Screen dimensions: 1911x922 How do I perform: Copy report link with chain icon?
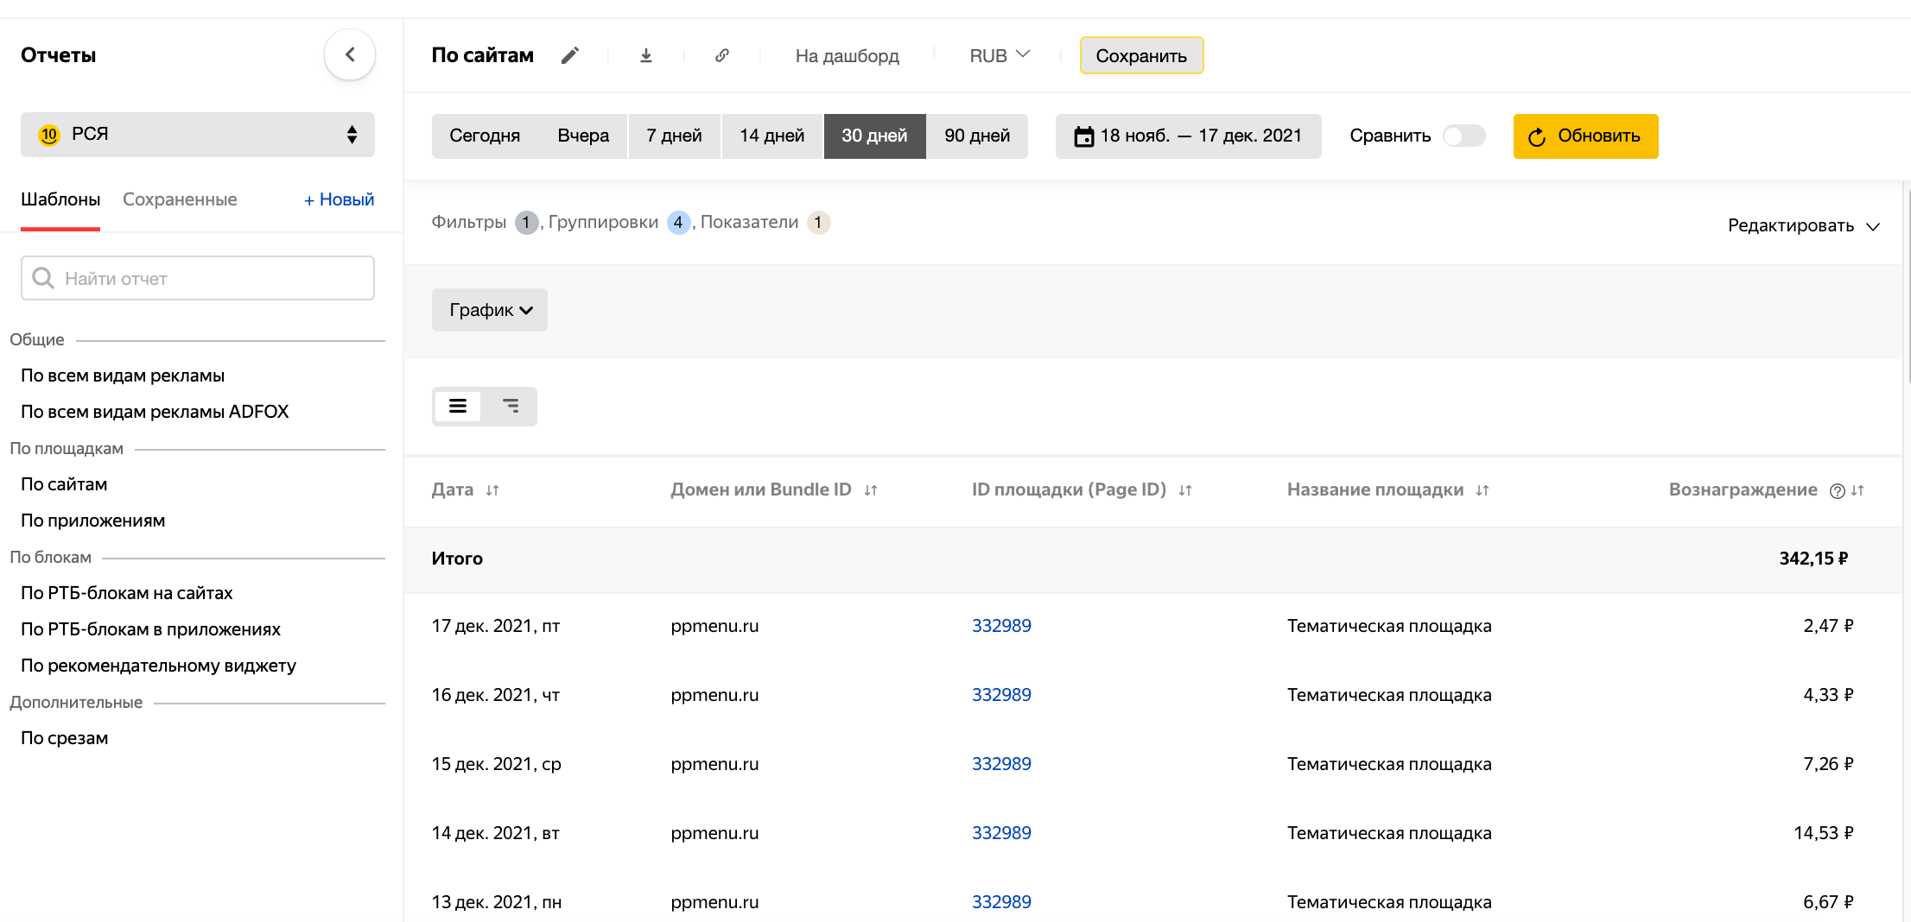pos(722,56)
